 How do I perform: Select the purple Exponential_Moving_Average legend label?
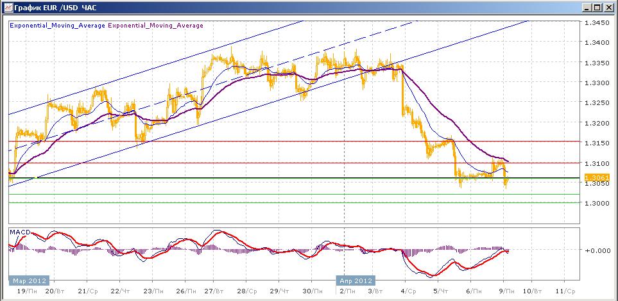tap(155, 26)
